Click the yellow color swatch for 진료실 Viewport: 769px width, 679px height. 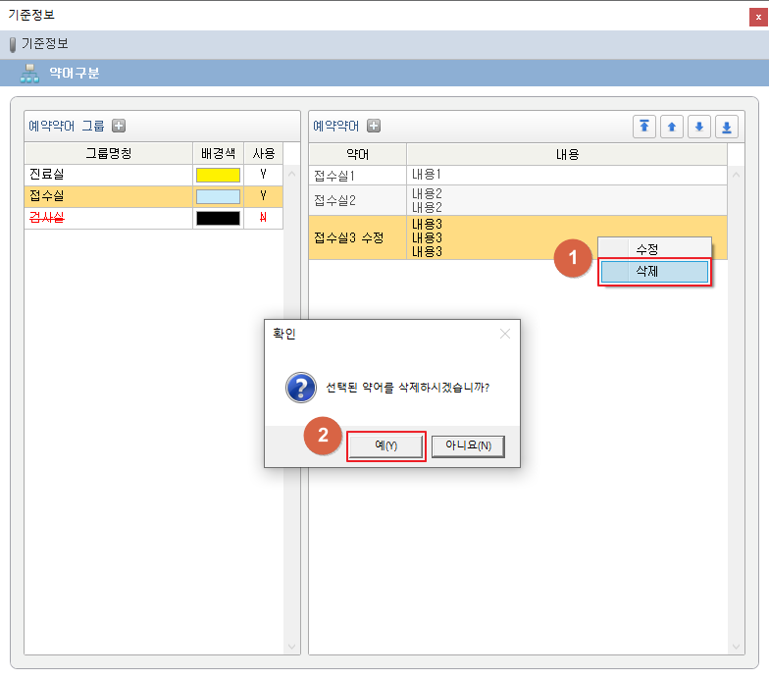point(218,175)
